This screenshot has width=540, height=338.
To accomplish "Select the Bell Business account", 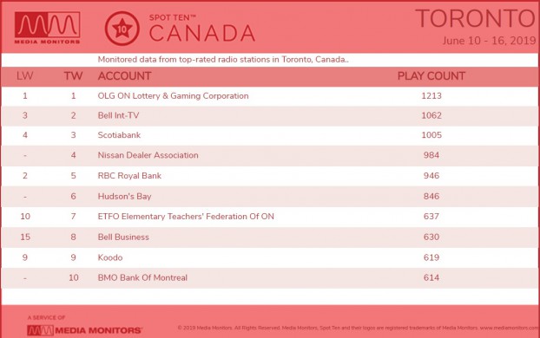I will click(123, 237).
